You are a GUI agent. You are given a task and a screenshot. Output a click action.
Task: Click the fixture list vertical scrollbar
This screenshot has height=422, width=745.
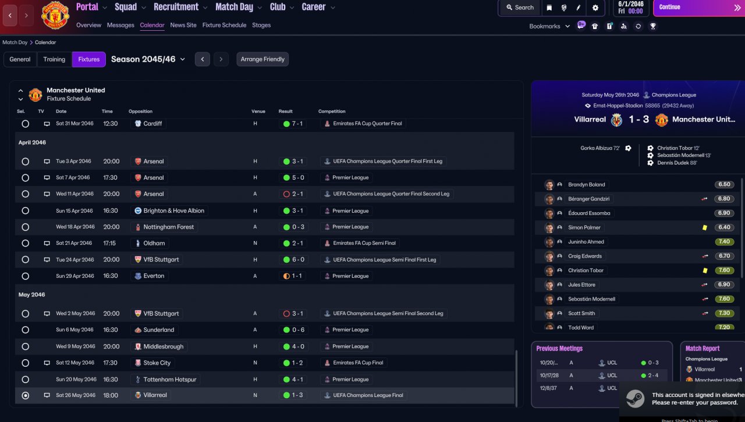[x=516, y=377]
